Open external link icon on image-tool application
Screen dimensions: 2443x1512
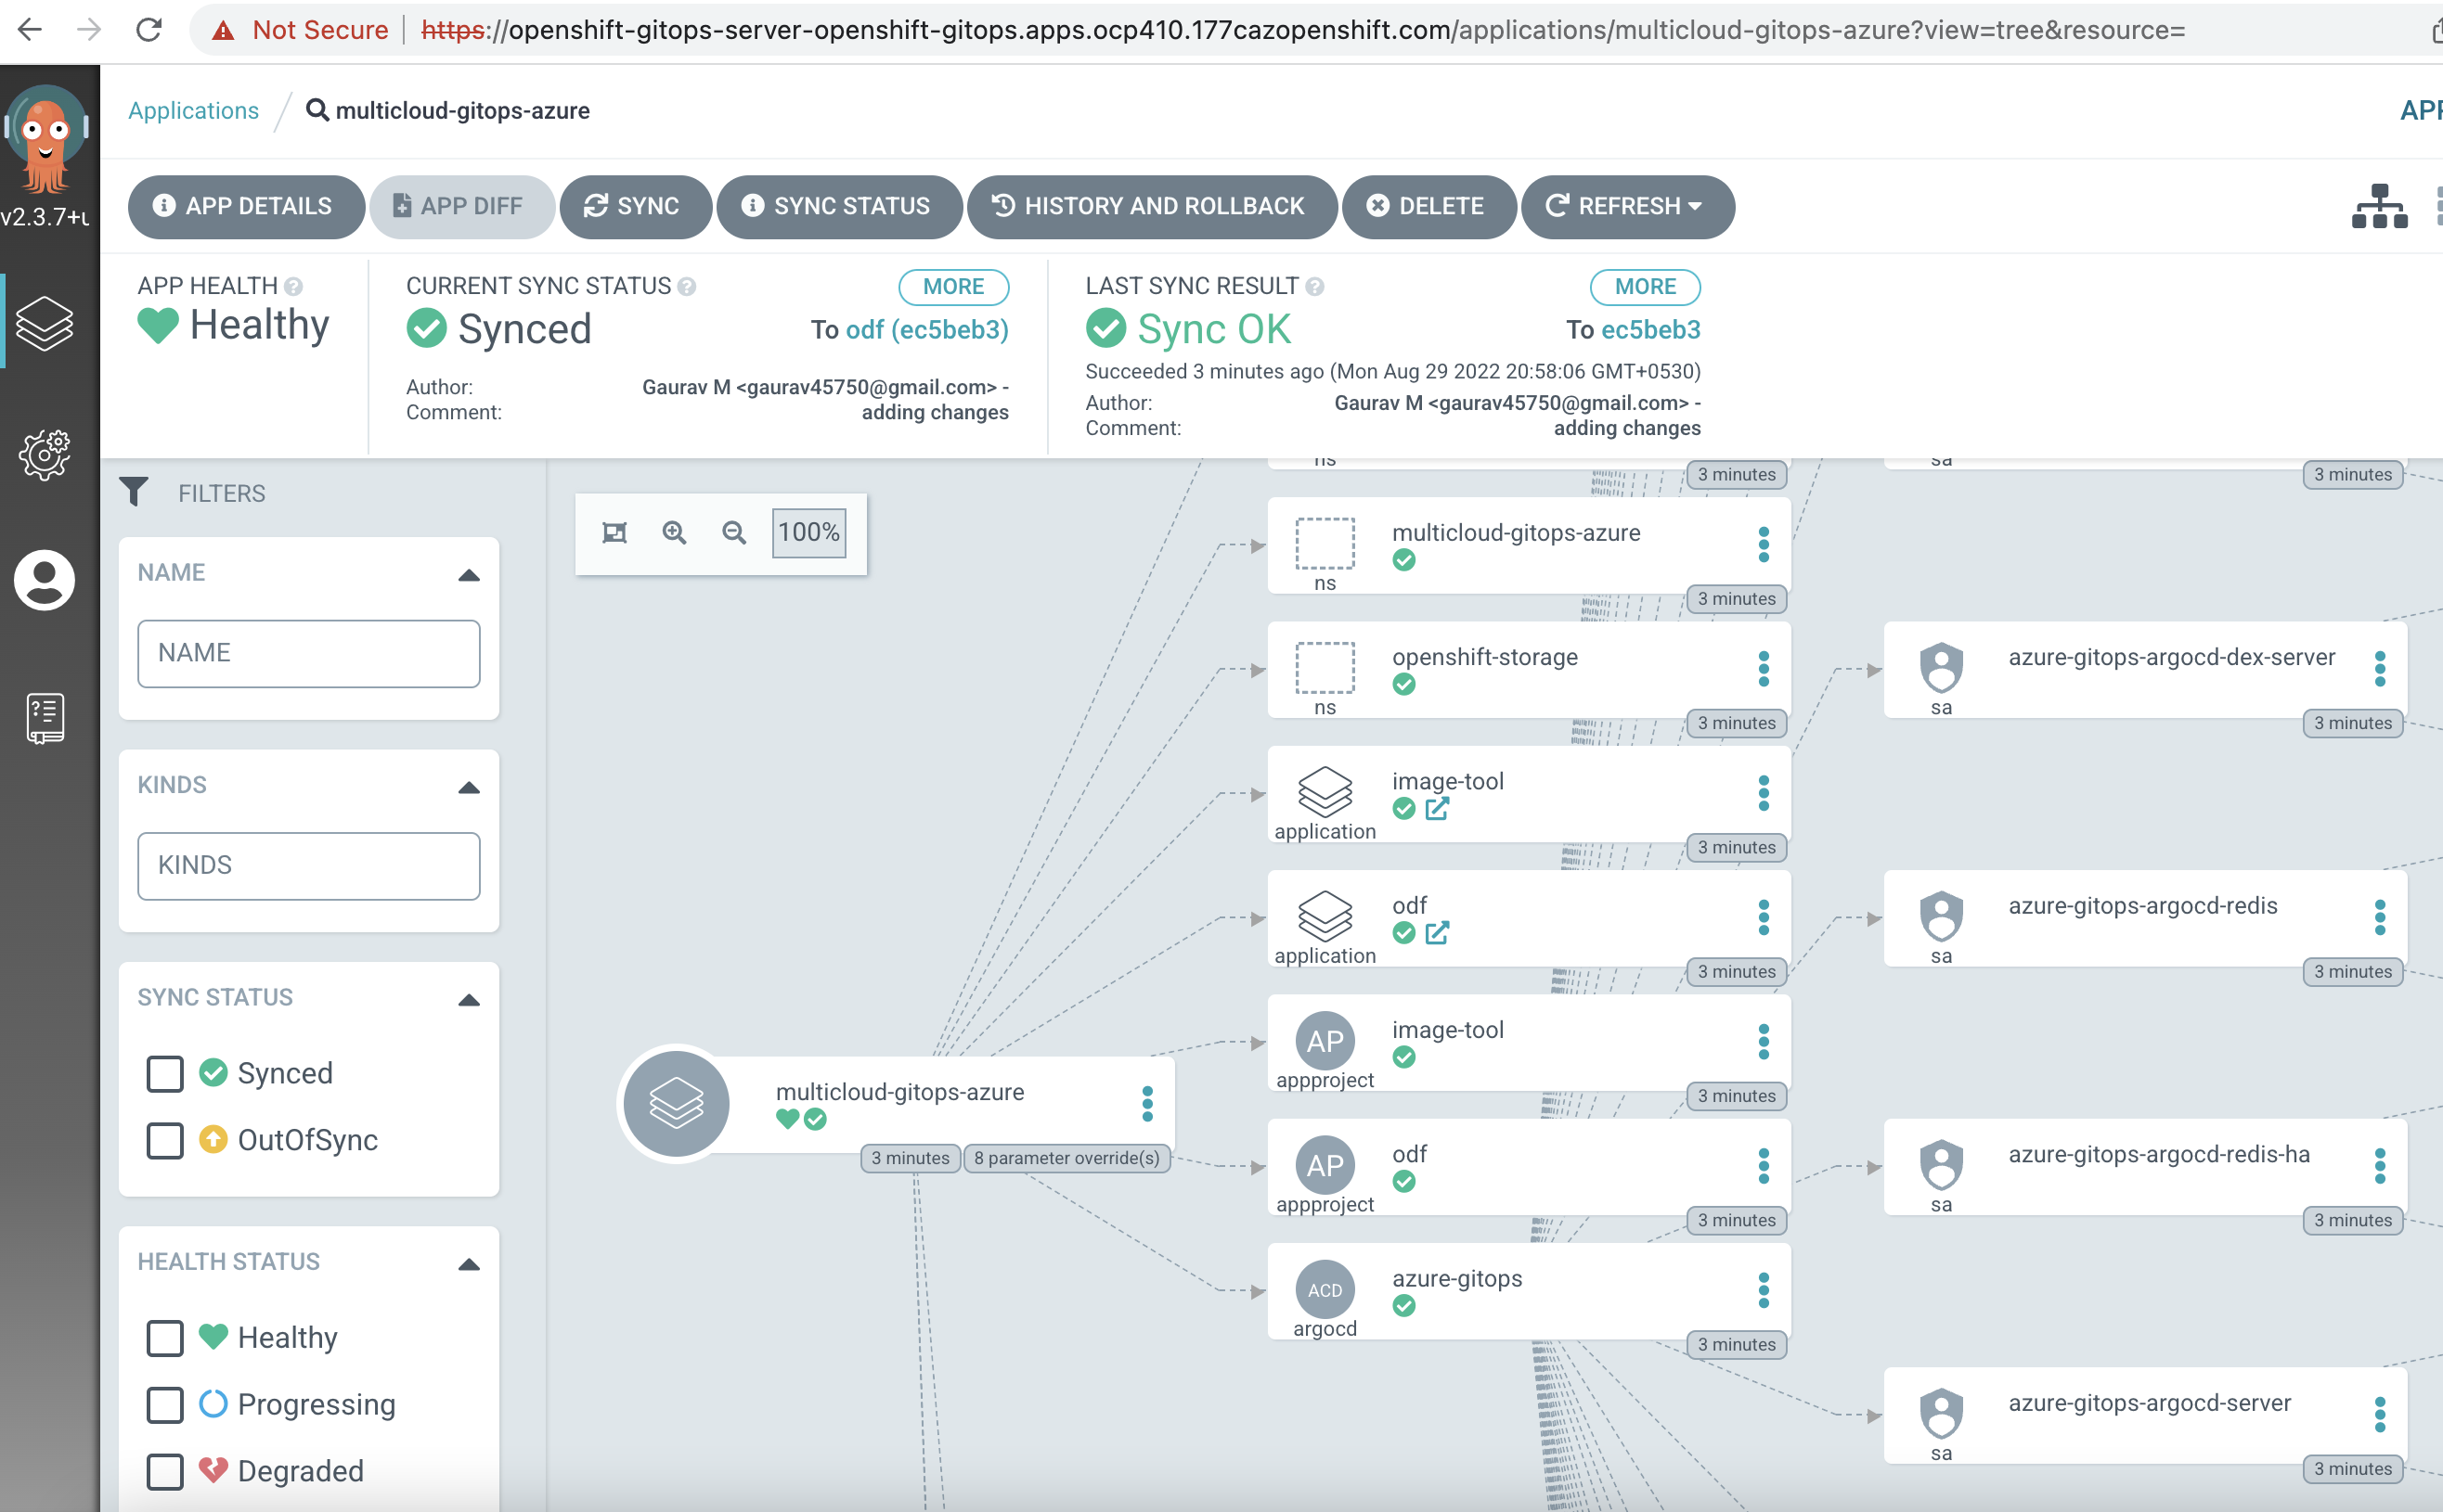pyautogui.click(x=1437, y=809)
